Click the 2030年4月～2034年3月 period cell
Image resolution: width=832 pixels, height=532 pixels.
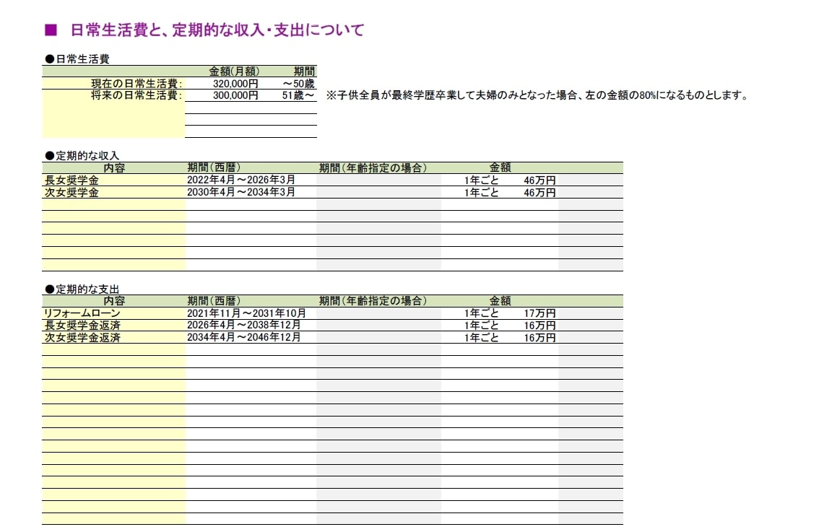241,192
